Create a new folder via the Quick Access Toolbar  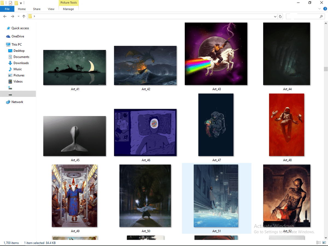tap(16, 3)
